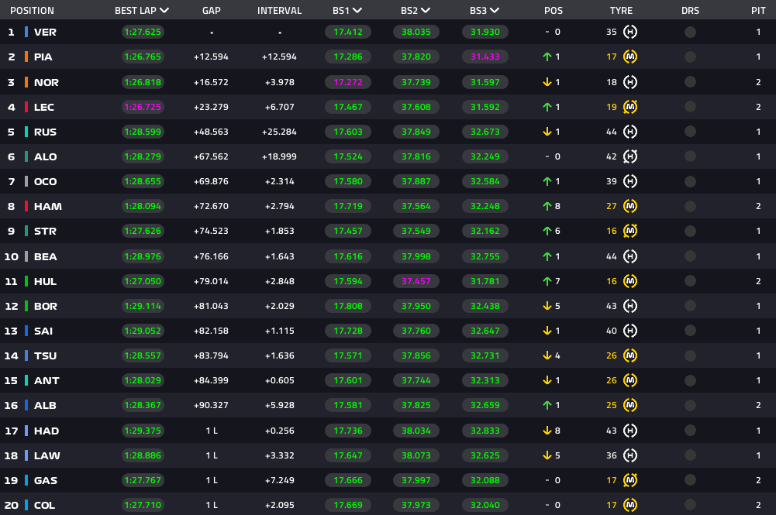Select driver name VER in first row

[45, 33]
